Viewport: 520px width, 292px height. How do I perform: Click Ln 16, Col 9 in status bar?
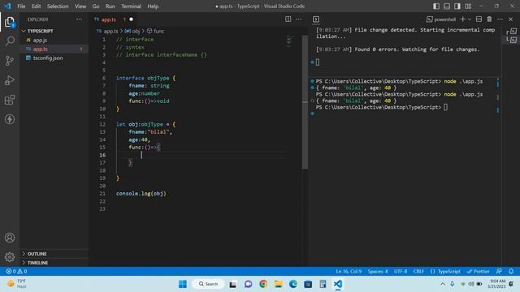[349, 271]
